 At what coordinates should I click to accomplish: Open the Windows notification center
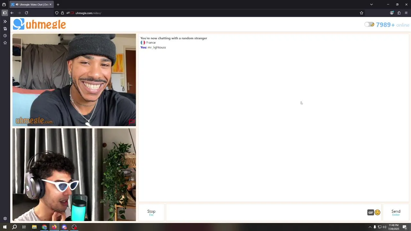pyautogui.click(x=405, y=227)
